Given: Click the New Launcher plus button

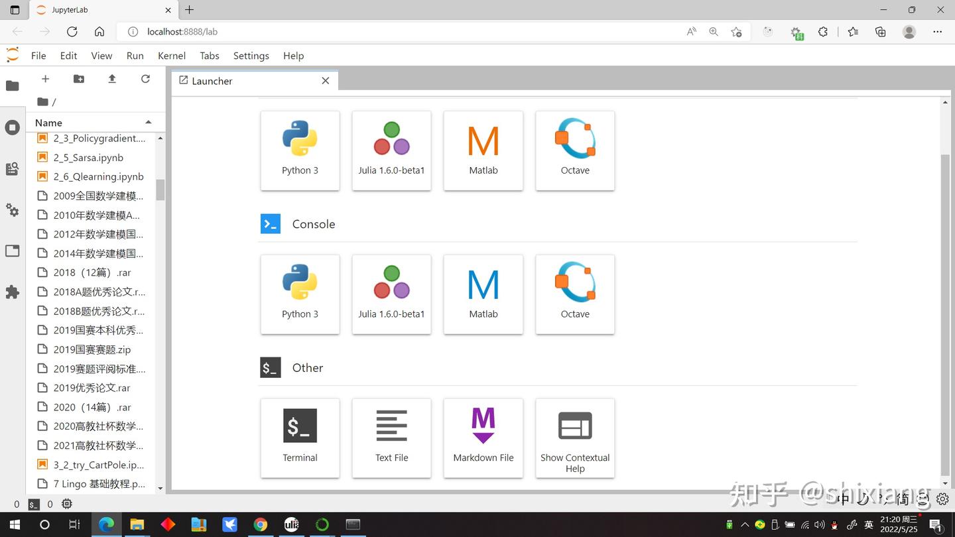Looking at the screenshot, I should tap(45, 79).
